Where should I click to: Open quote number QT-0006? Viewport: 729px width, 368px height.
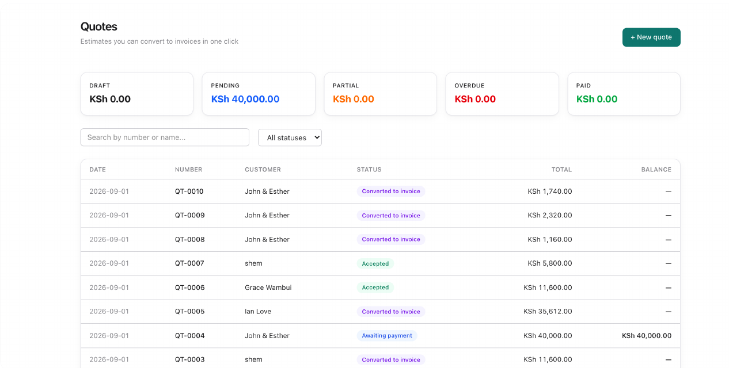(190, 287)
